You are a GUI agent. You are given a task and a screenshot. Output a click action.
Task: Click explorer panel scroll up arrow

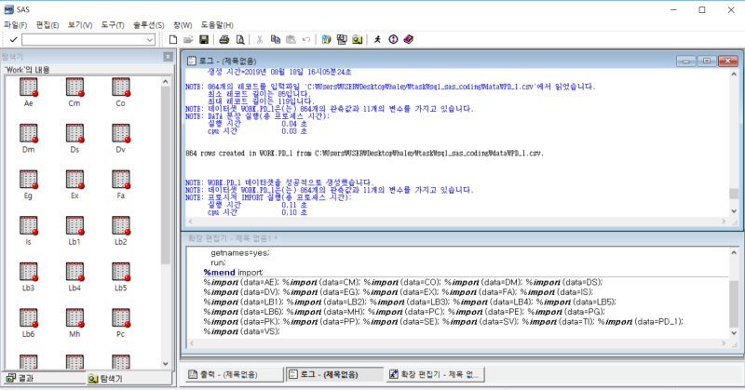click(x=166, y=81)
